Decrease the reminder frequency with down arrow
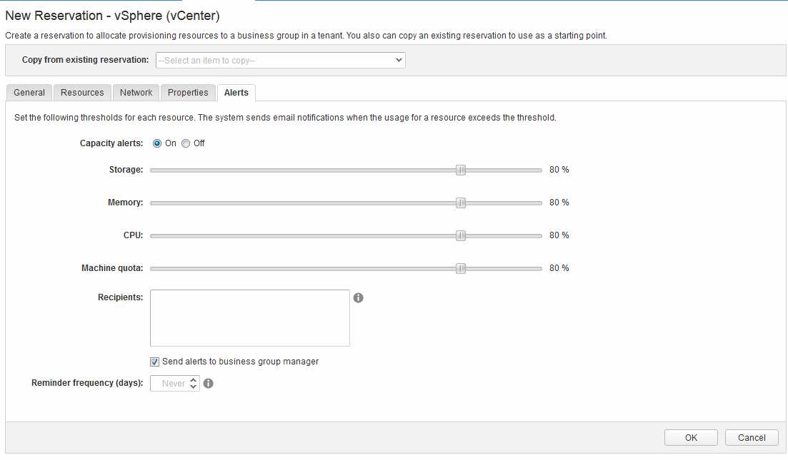This screenshot has width=788, height=460. click(x=194, y=387)
